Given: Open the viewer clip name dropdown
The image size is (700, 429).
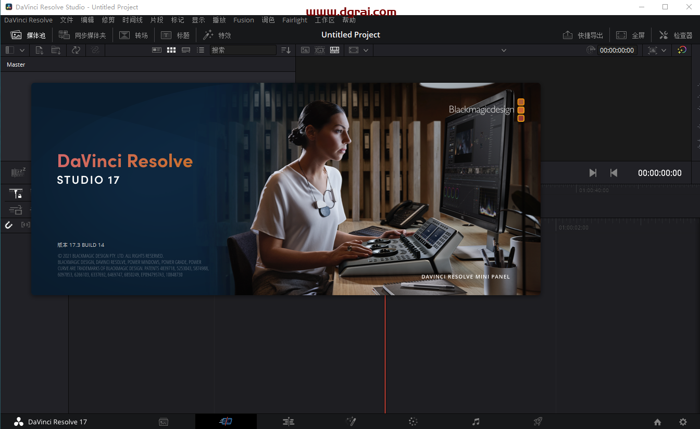Looking at the screenshot, I should (504, 50).
